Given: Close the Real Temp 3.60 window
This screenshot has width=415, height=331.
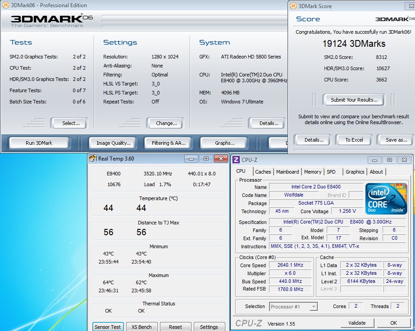Looking at the screenshot, I should point(221,158).
